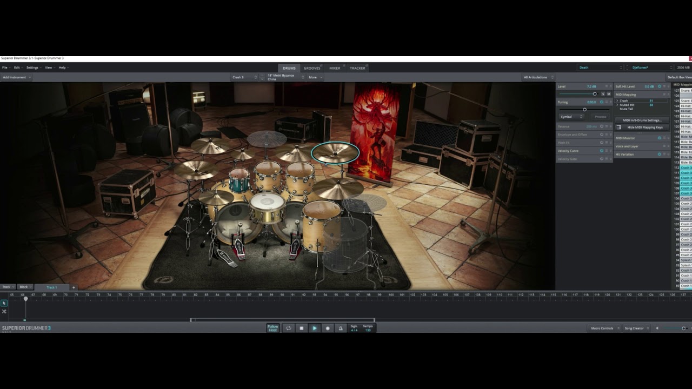This screenshot has width=692, height=389.
Task: Toggle the Tuning power button
Action: coord(602,102)
